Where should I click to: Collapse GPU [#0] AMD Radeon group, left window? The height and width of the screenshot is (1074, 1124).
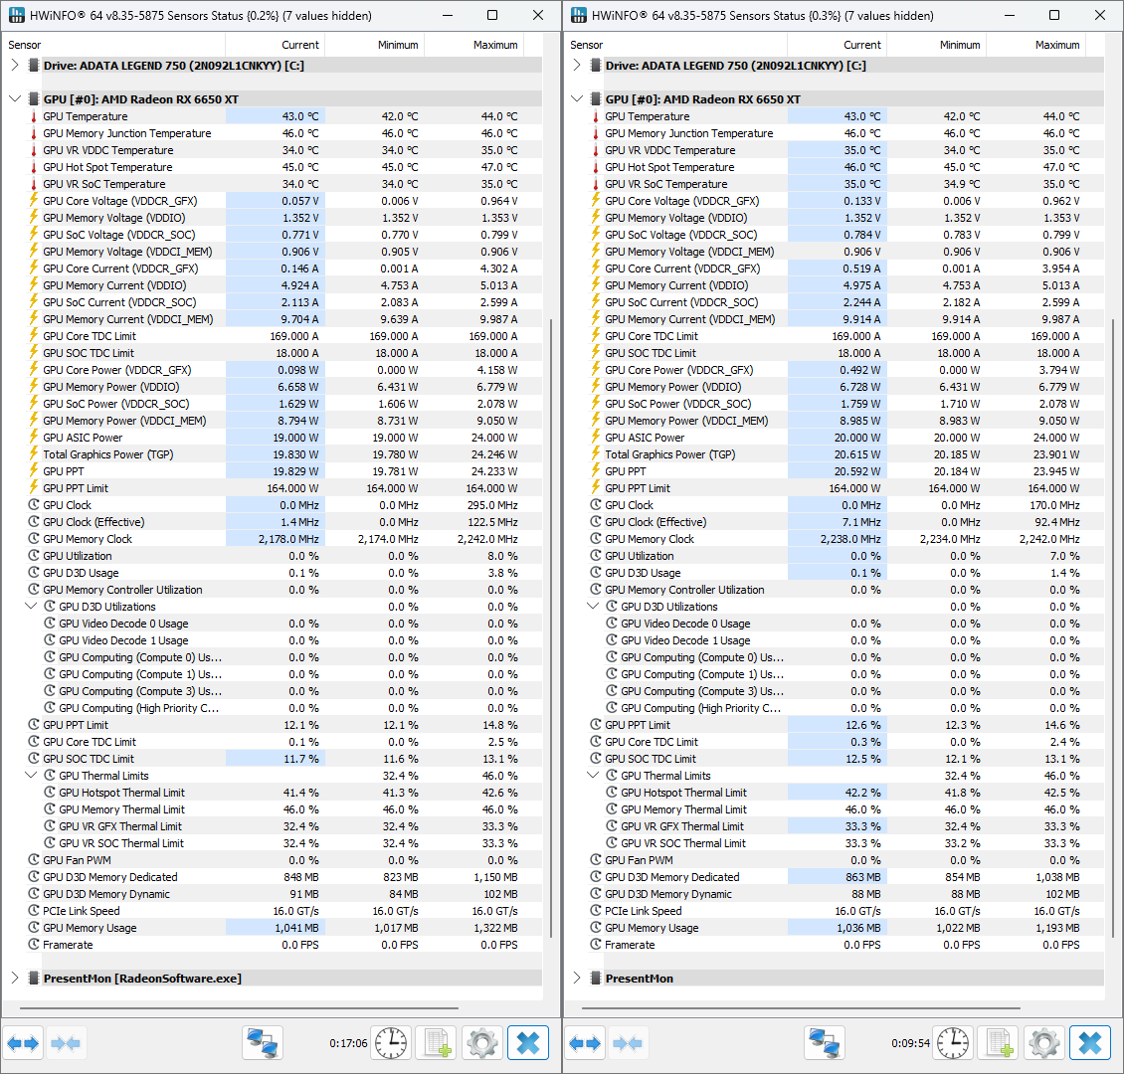pos(14,98)
